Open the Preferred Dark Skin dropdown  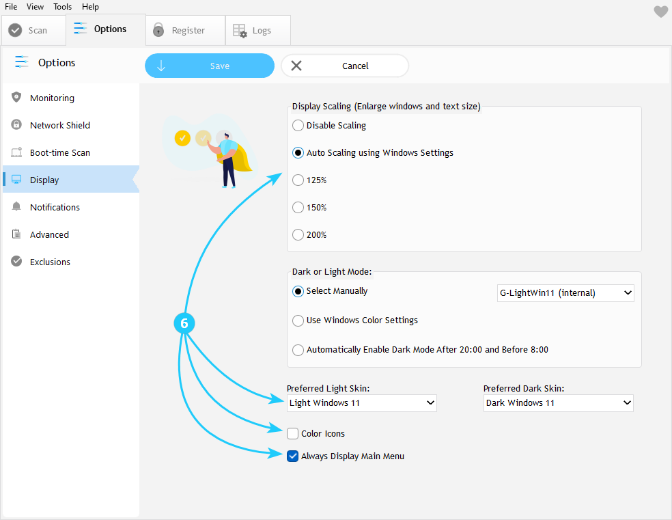[558, 403]
